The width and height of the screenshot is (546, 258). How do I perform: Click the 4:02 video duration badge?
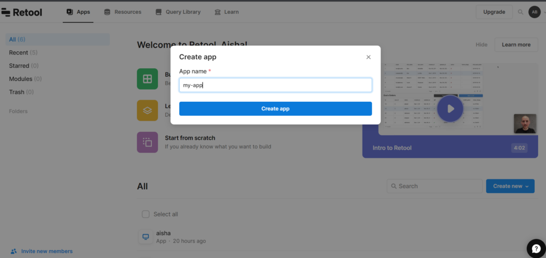519,148
